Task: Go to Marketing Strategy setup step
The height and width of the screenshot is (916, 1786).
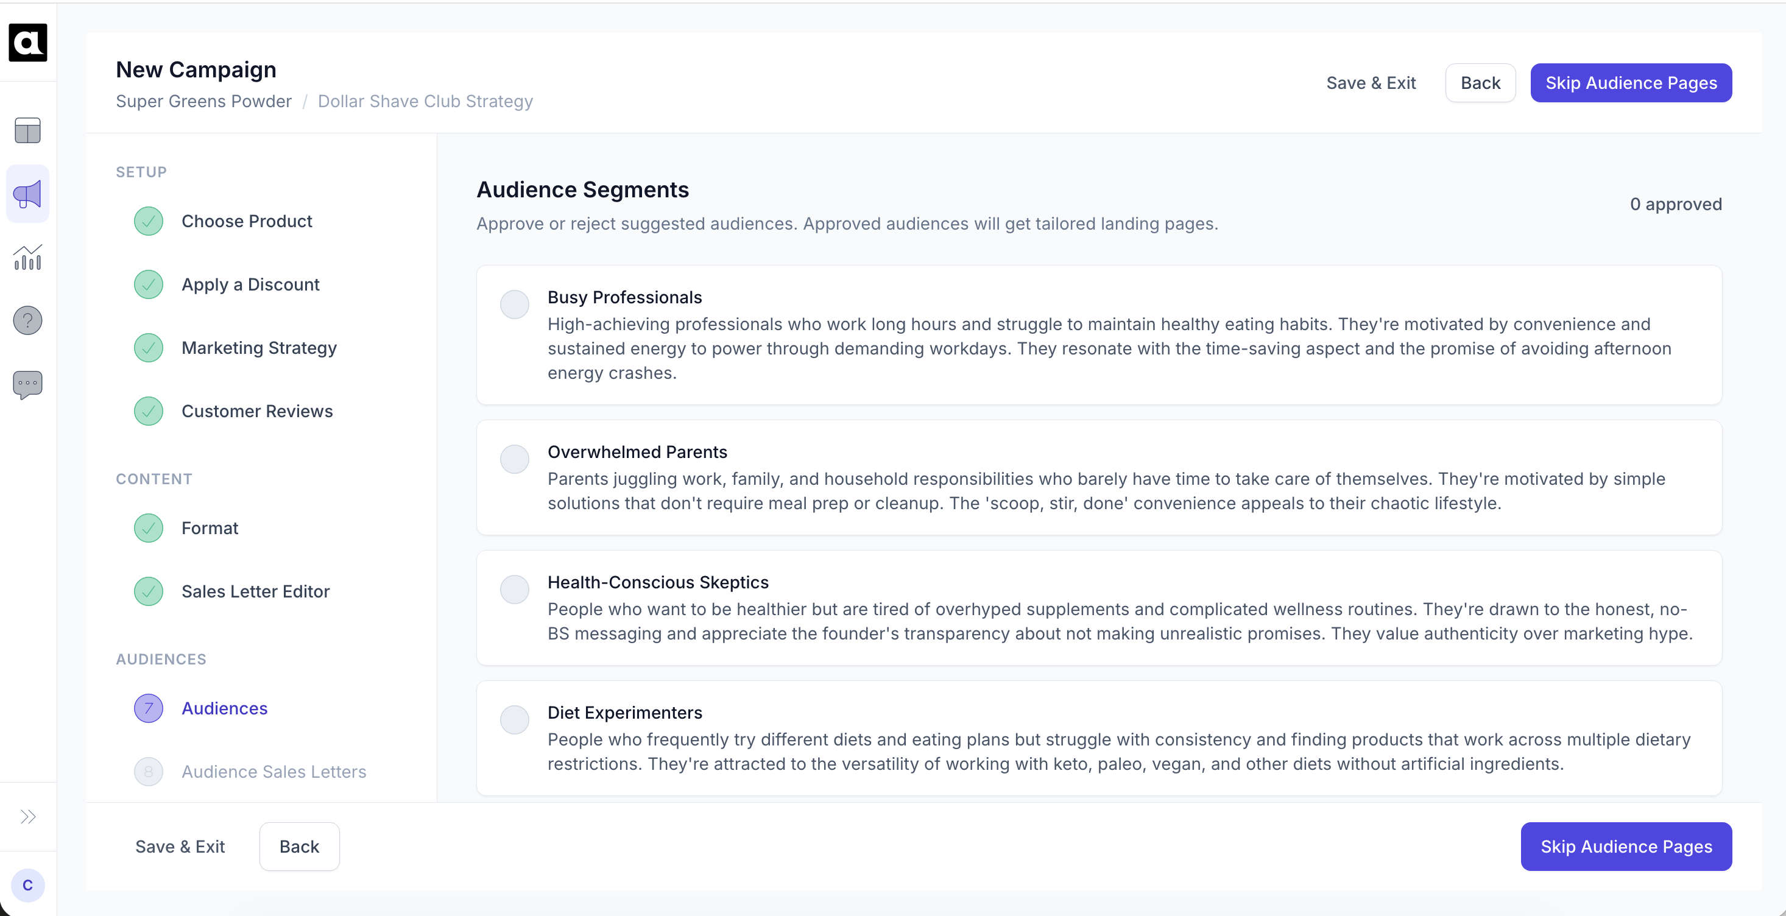Action: click(x=259, y=347)
